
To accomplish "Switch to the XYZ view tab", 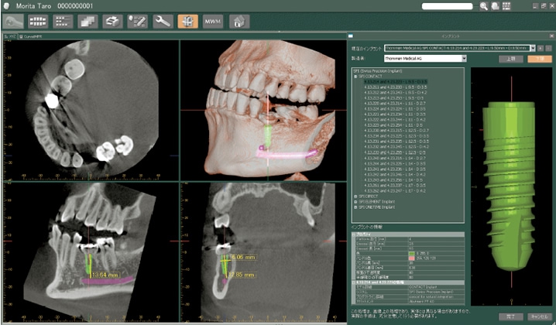I will (12, 36).
